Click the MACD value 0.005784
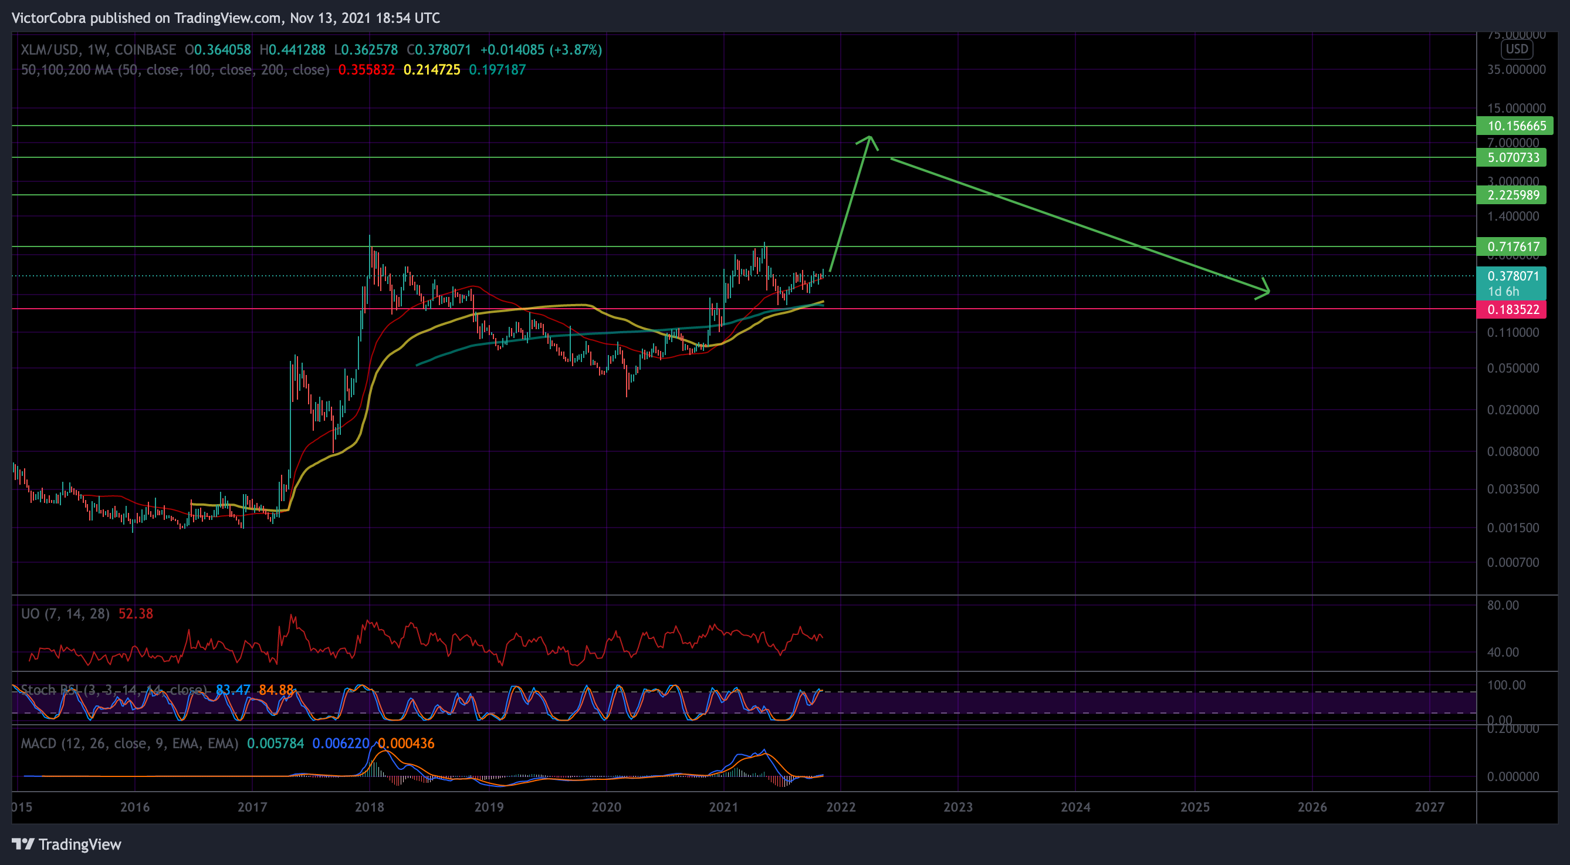The height and width of the screenshot is (865, 1570). click(276, 744)
